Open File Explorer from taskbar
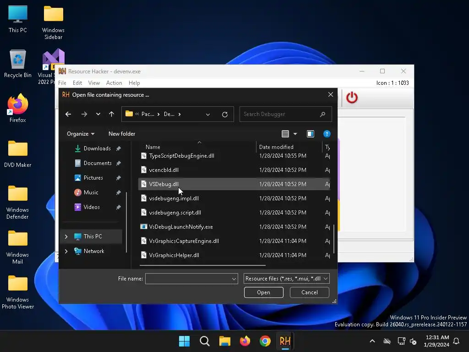 (224, 341)
